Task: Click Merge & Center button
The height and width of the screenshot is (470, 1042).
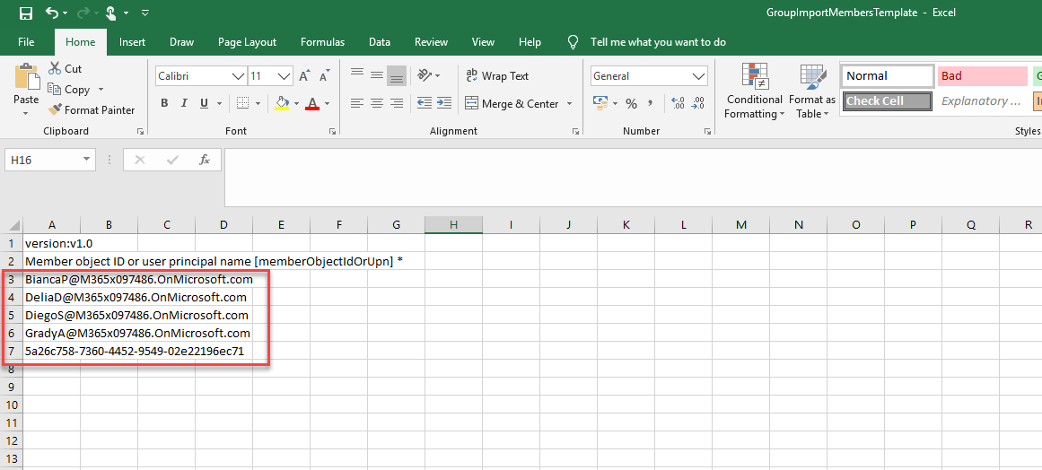Action: (512, 103)
